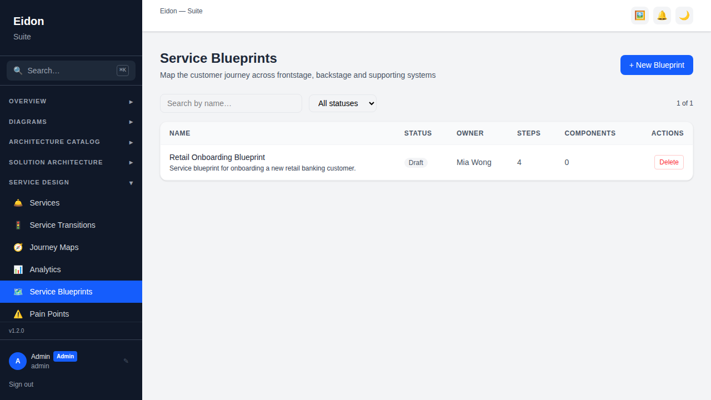Open the All statuses dropdown
This screenshot has height=400, width=711.
point(343,103)
